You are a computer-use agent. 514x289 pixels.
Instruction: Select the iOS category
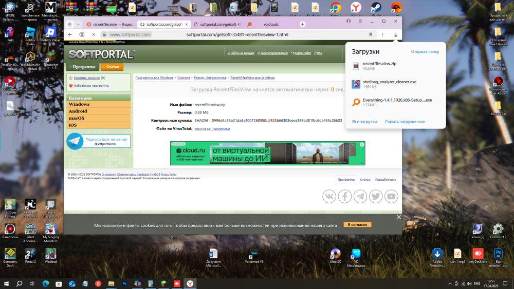(98, 125)
